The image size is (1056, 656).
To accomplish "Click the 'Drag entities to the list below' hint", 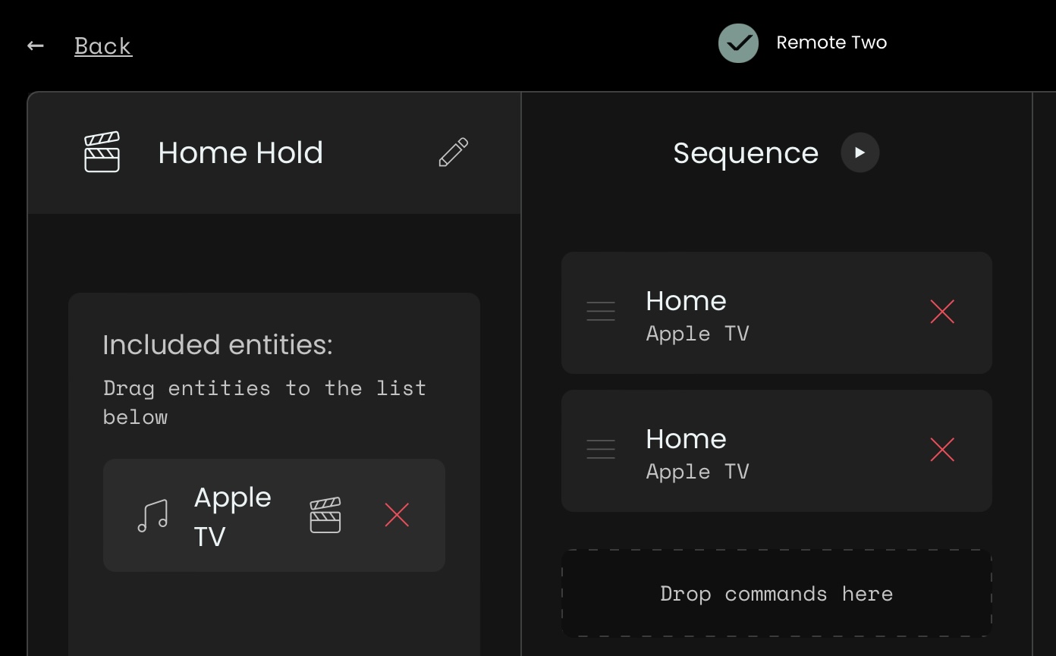I will [x=265, y=403].
